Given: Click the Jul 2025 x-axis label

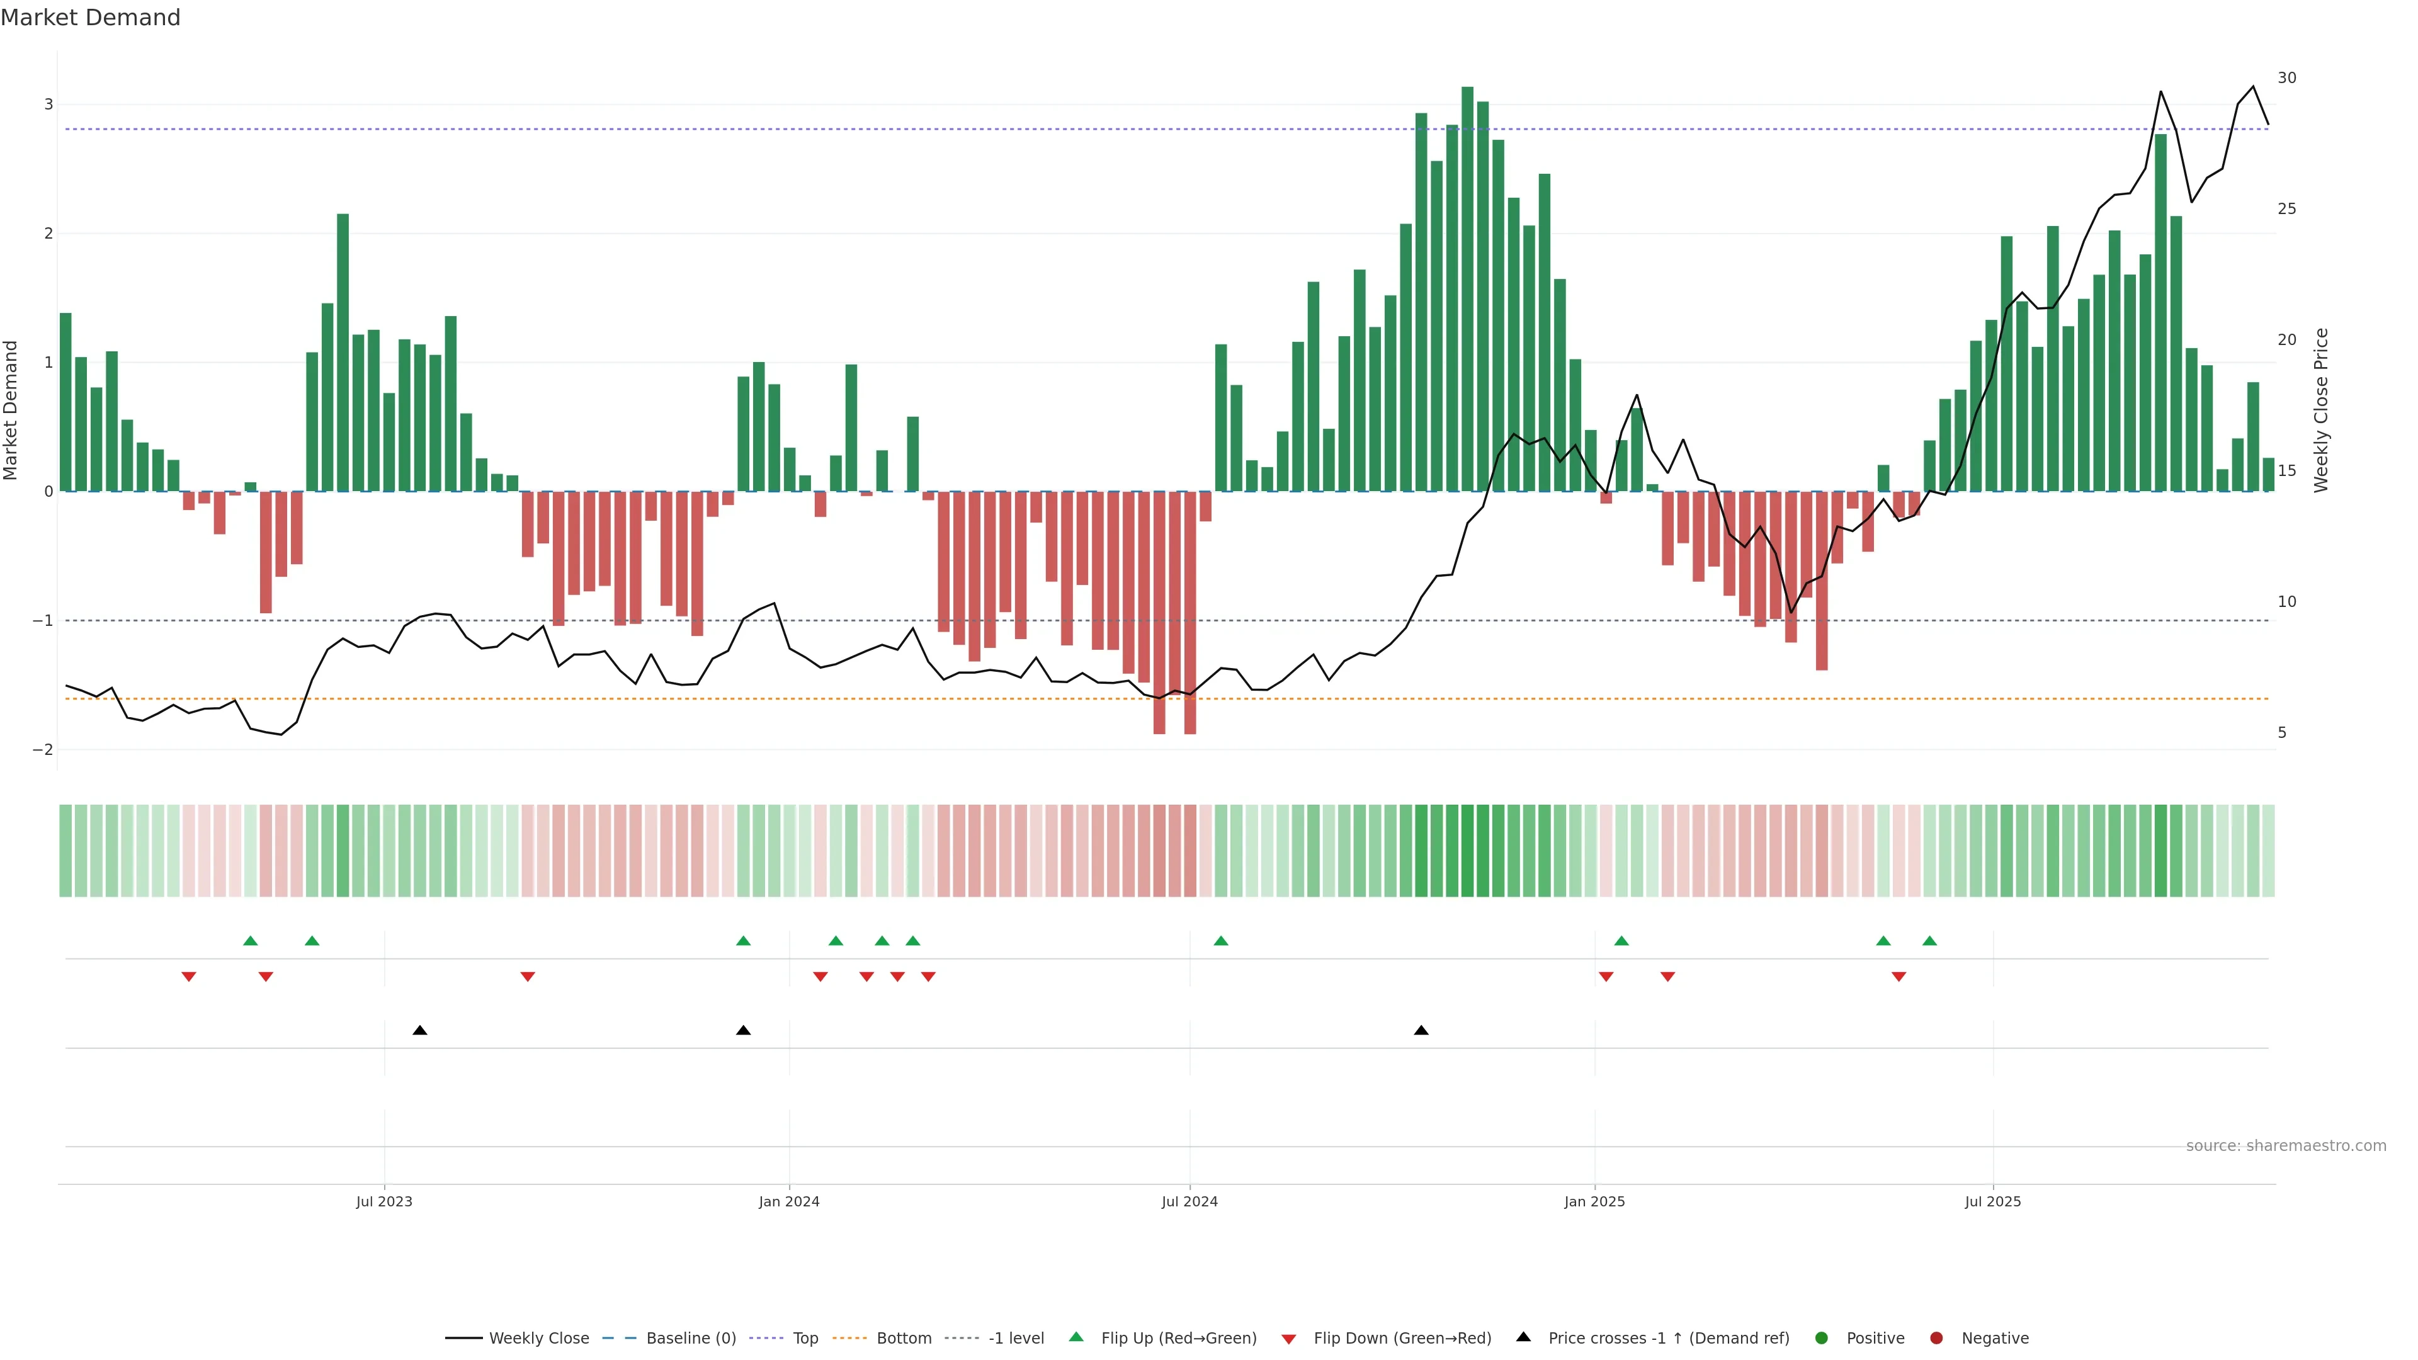Looking at the screenshot, I should pos(1993,1201).
